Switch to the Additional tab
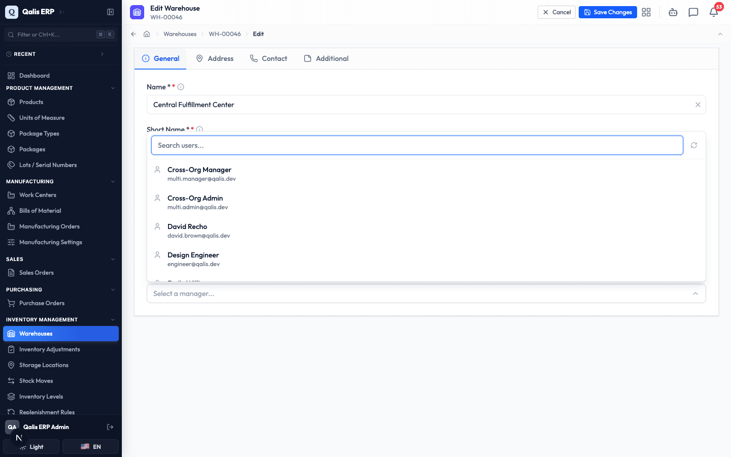 [x=326, y=58]
